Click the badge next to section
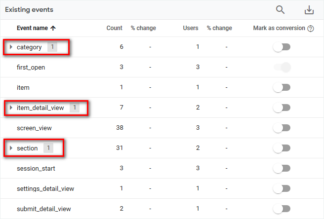Viewport: 324px width, 219px height. point(48,148)
